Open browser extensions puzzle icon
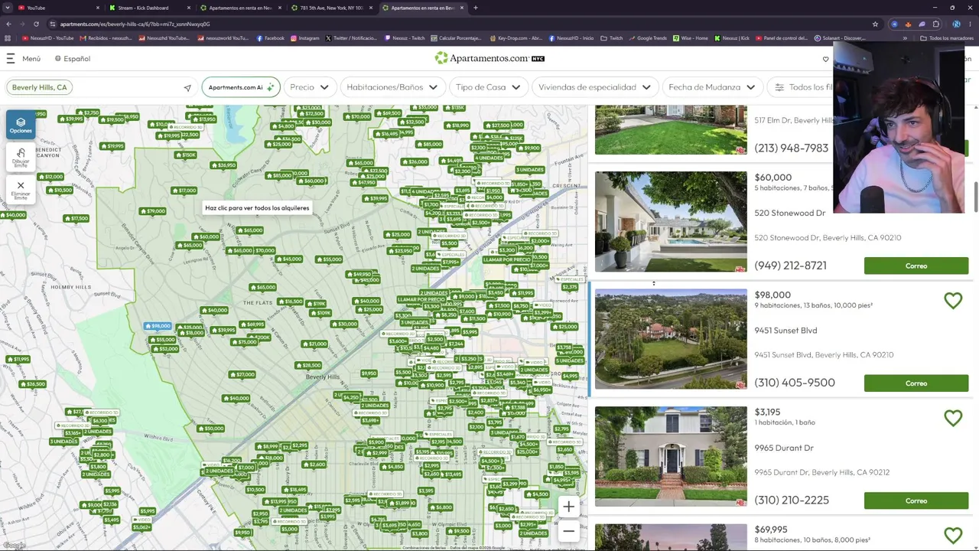The height and width of the screenshot is (551, 979). coord(935,24)
